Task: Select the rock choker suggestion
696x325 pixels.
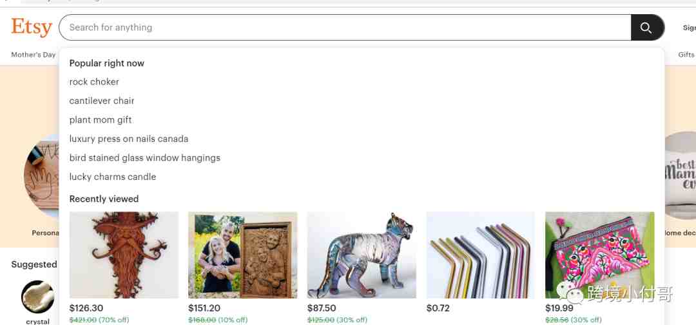Action: pyautogui.click(x=94, y=82)
